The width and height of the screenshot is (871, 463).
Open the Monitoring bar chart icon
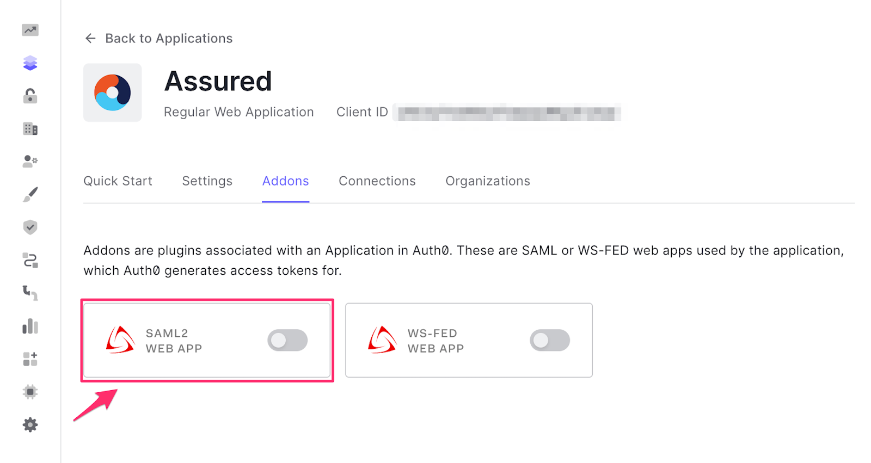click(30, 326)
